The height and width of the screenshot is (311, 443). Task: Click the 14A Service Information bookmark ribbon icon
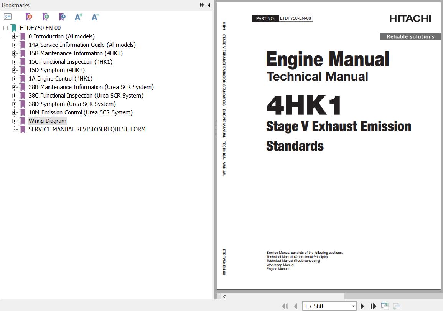pyautogui.click(x=22, y=45)
